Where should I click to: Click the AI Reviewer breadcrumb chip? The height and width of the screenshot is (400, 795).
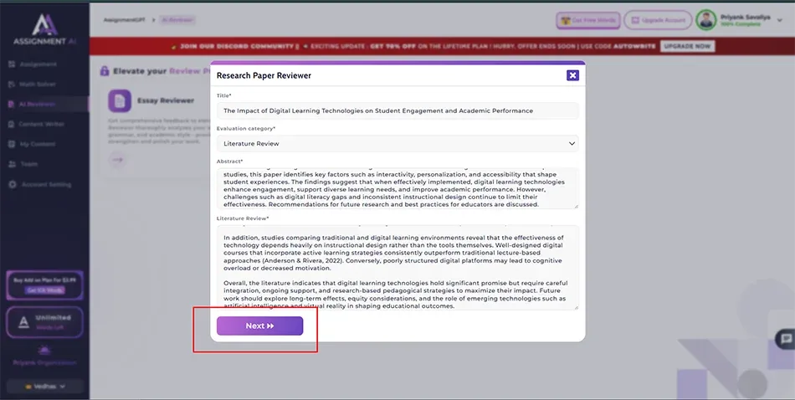tap(177, 20)
